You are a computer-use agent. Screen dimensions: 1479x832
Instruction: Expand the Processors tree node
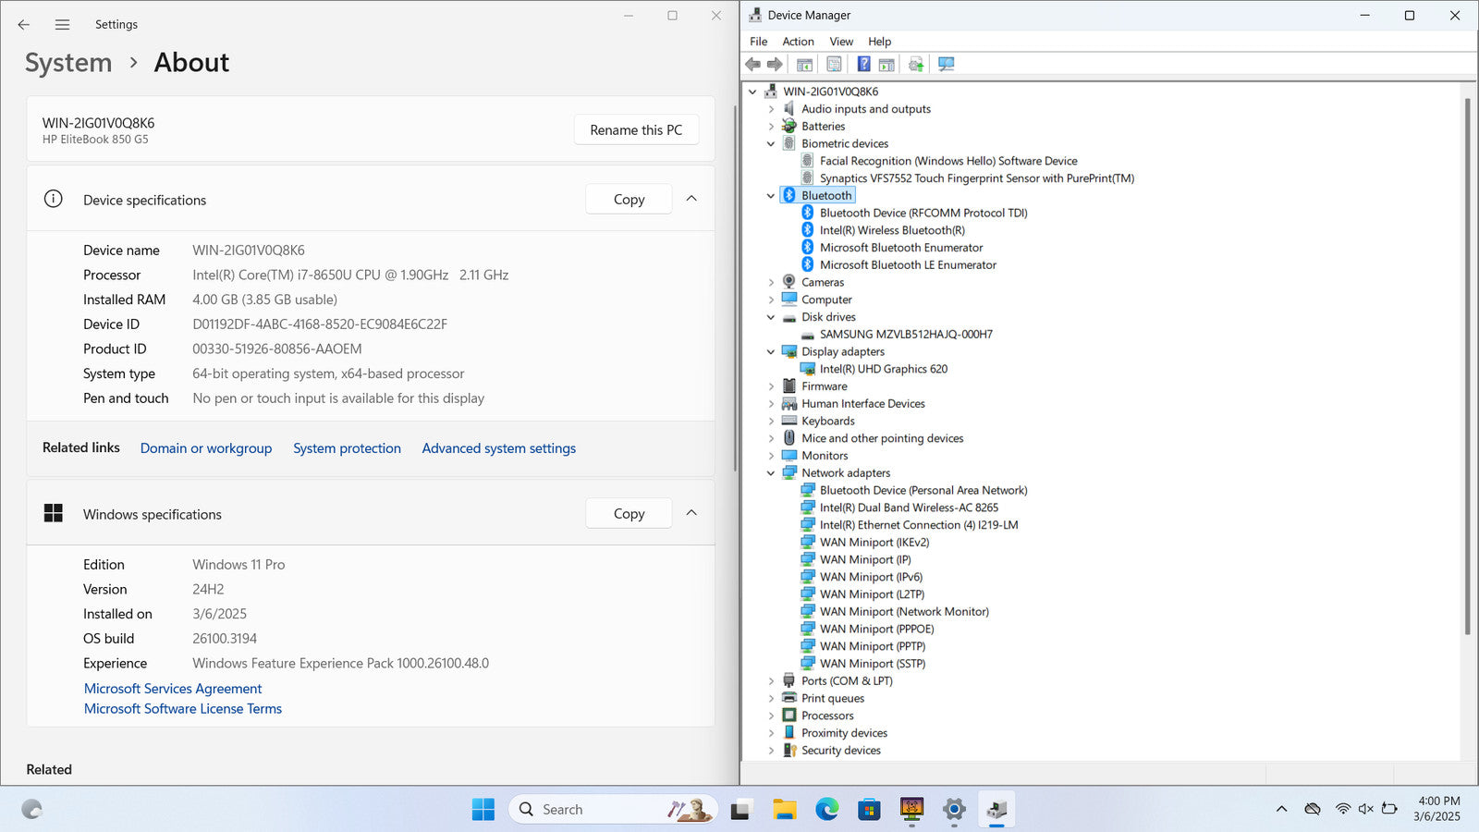[771, 716]
